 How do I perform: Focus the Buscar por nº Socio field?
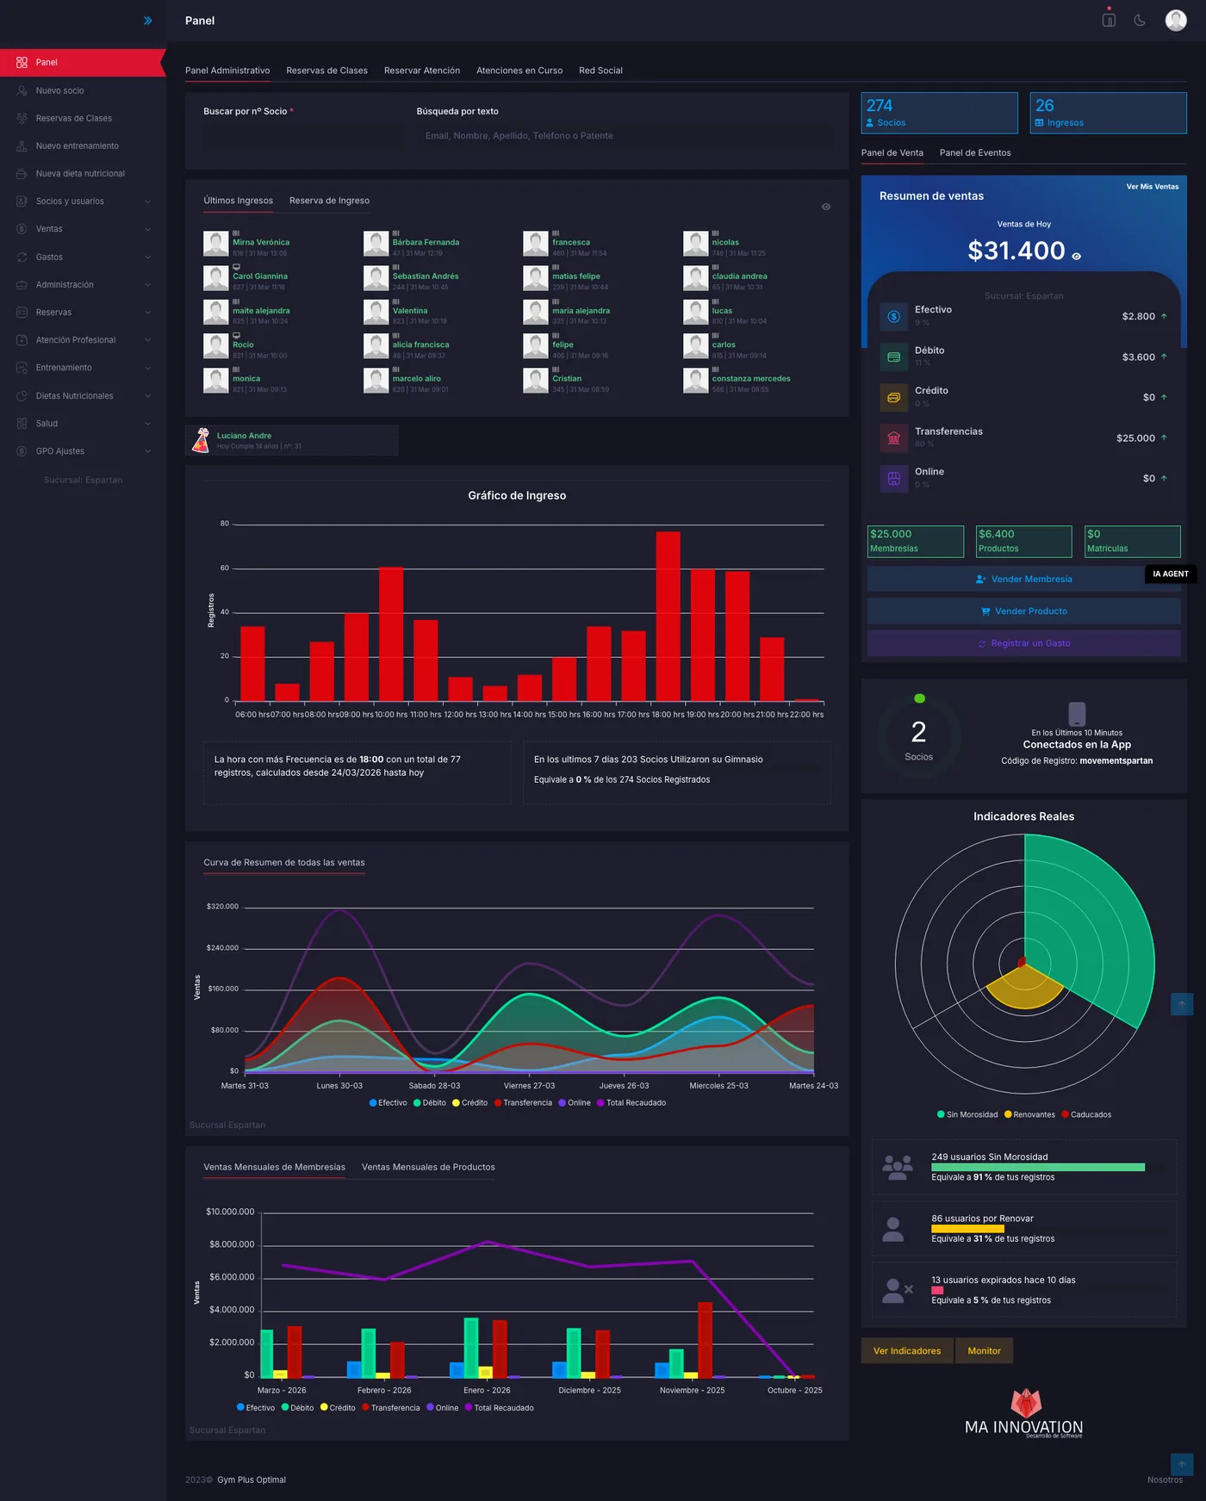tap(304, 136)
